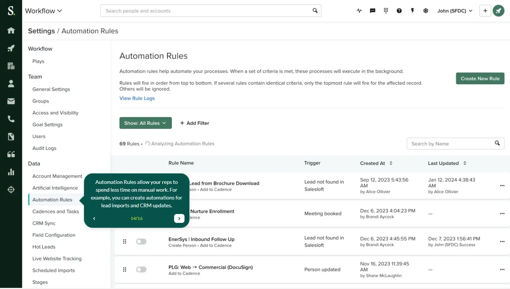This screenshot has width=510, height=289.
Task: Open more options for EnerSys Inbound rule
Action: tap(502, 241)
